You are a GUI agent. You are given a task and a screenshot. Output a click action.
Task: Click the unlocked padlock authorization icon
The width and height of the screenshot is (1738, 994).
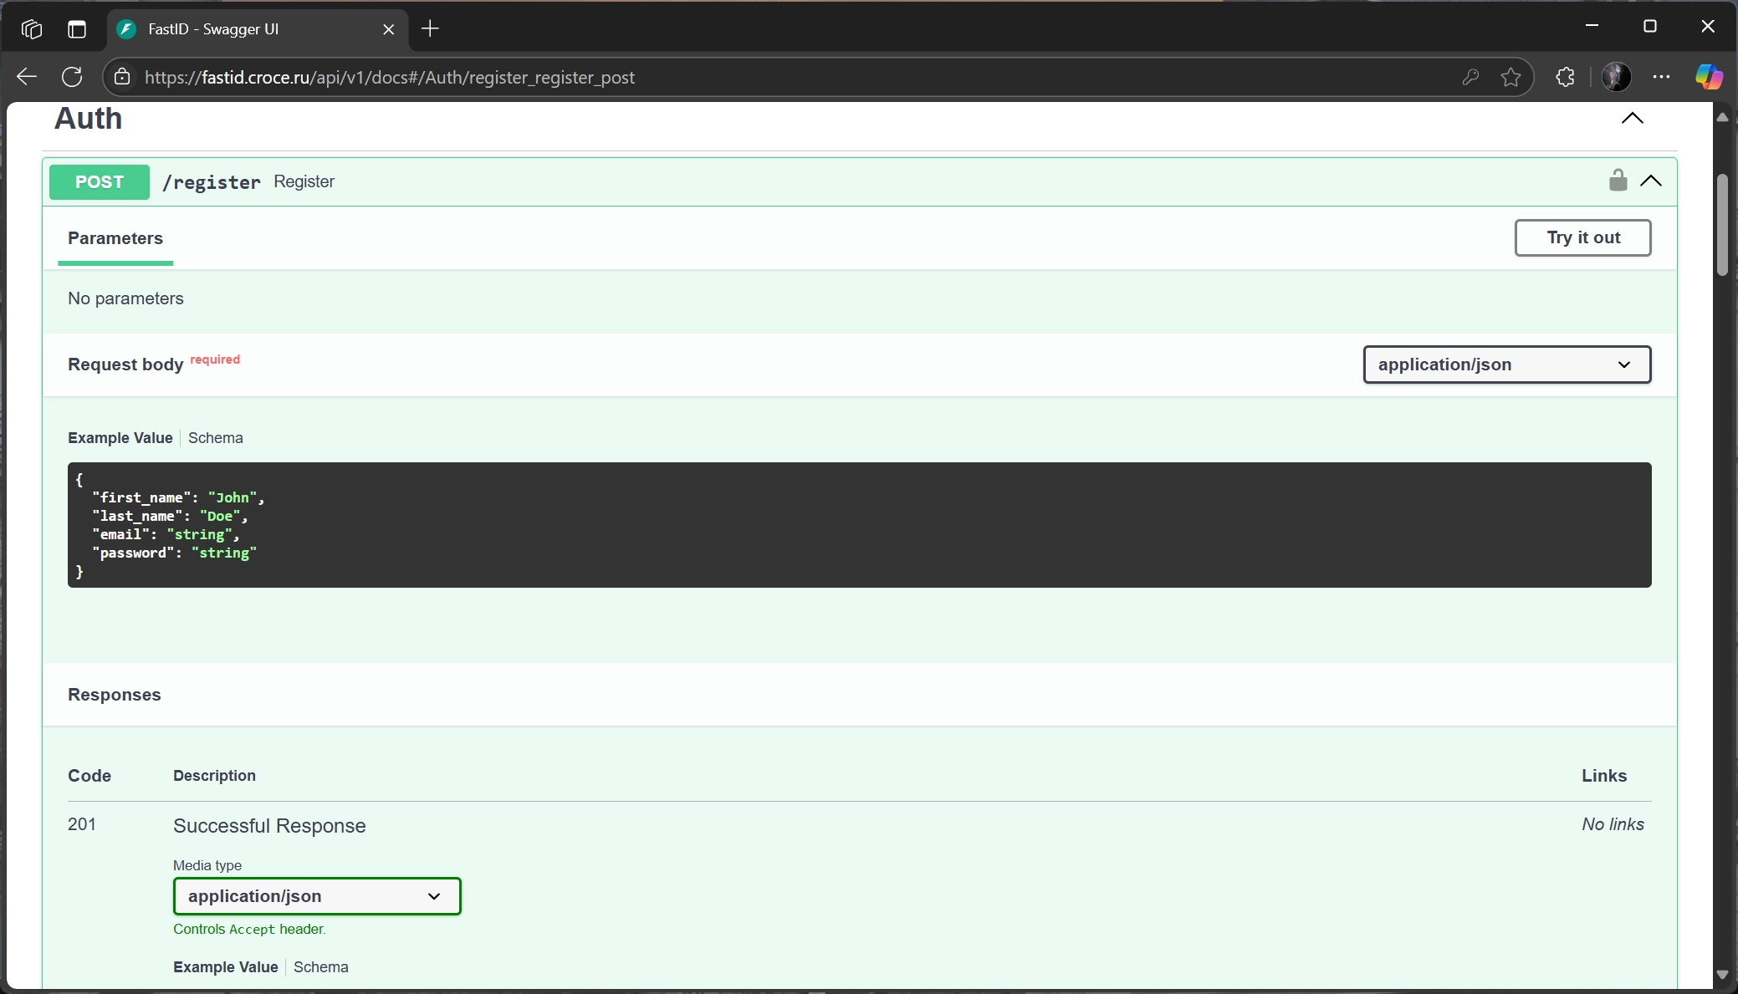(x=1618, y=181)
